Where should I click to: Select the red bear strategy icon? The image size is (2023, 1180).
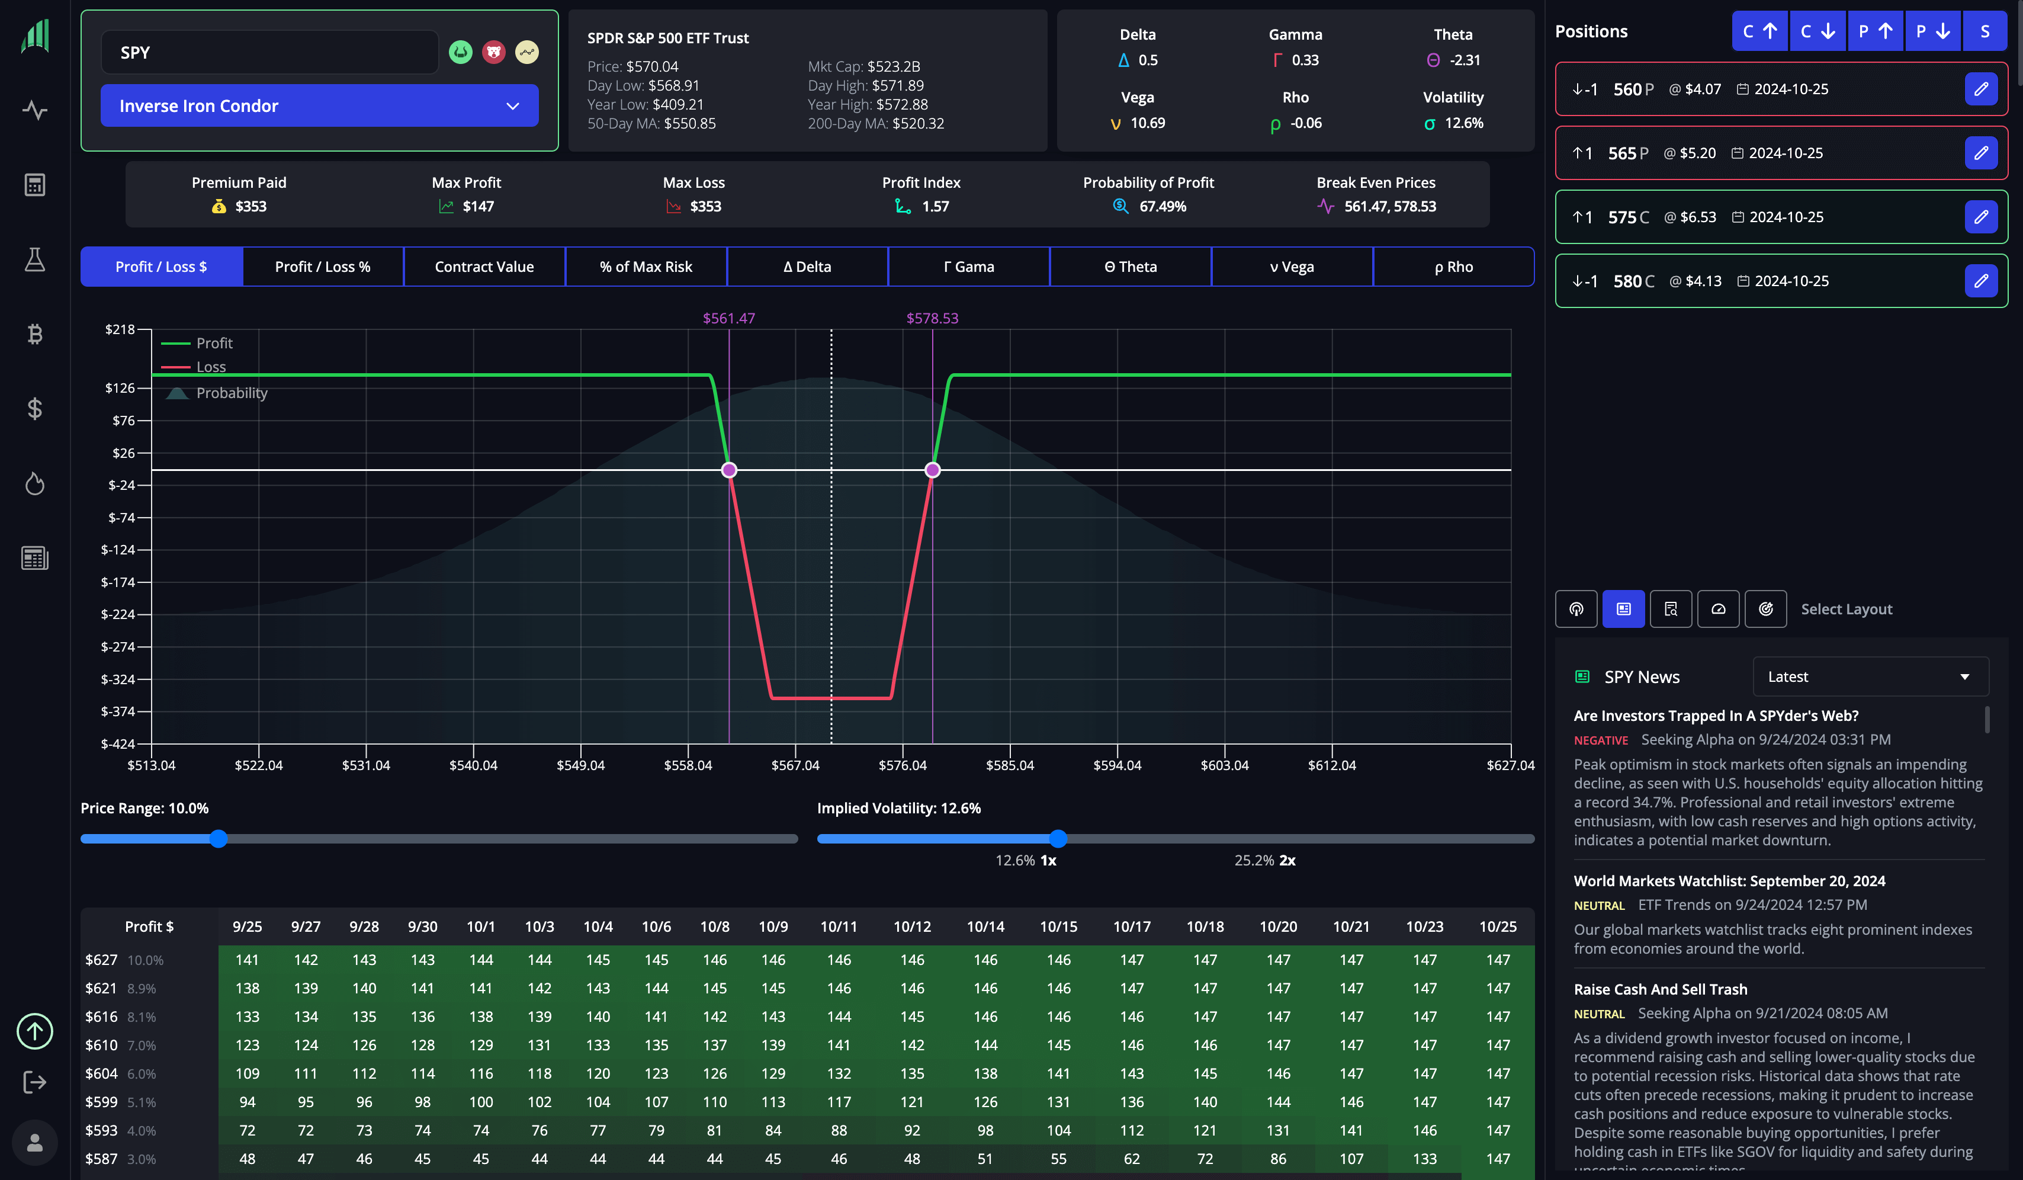494,52
